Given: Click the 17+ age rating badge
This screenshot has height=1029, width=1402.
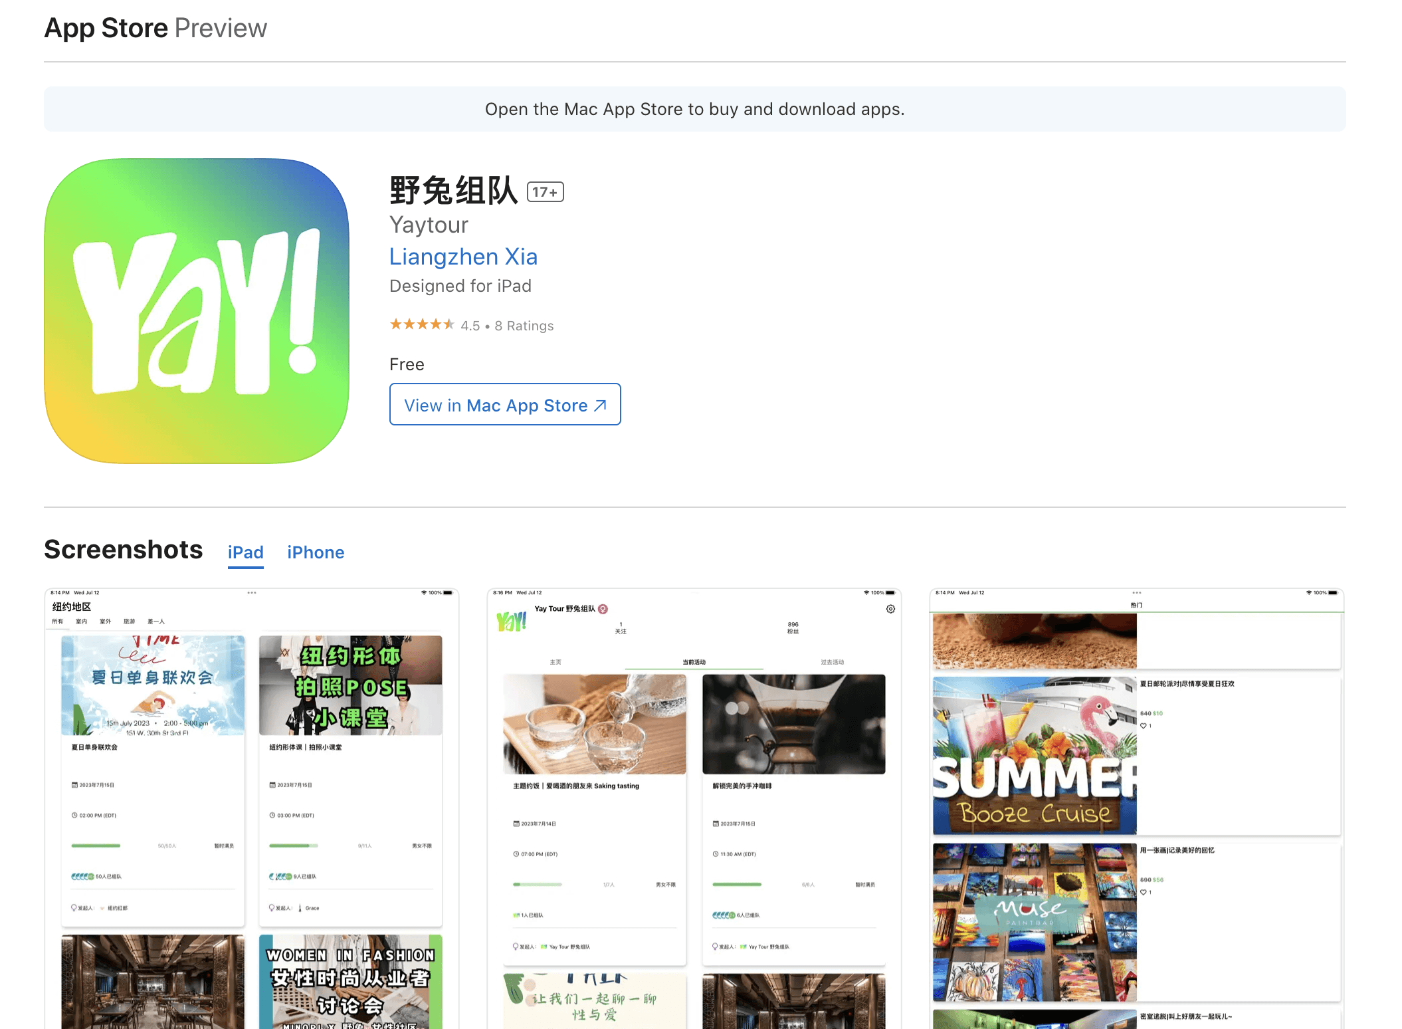Looking at the screenshot, I should (545, 192).
